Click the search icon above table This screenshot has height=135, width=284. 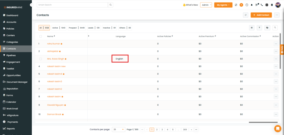275,28
